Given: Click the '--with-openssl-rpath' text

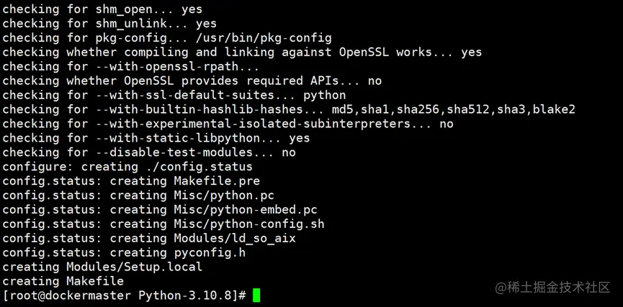Looking at the screenshot, I should click(x=167, y=67).
